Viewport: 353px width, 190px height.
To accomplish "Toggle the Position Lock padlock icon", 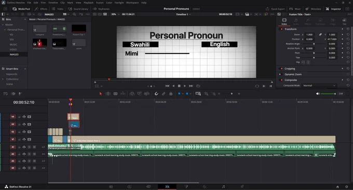I will pyautogui.click(x=171, y=93).
